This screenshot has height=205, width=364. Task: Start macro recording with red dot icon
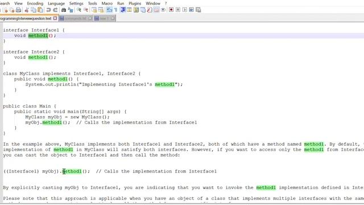(x=171, y=10)
